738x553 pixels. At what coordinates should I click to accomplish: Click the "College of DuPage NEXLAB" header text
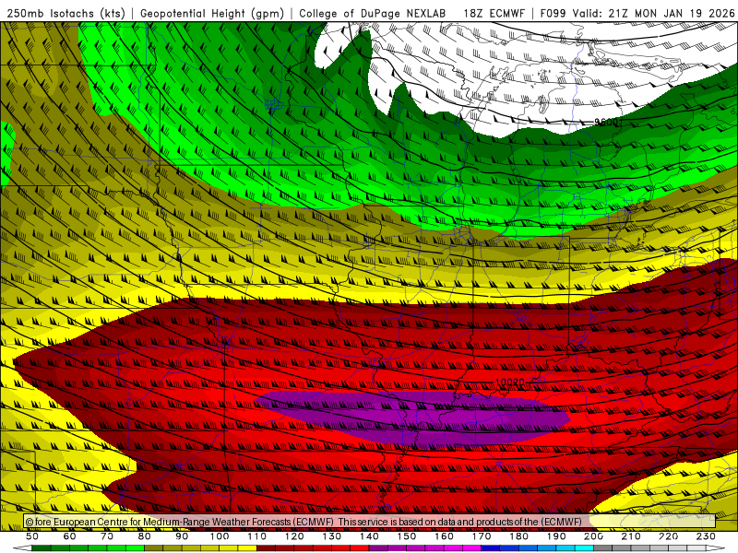(373, 13)
